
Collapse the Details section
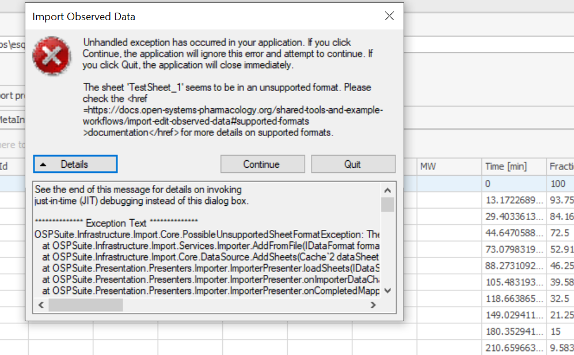coord(75,164)
